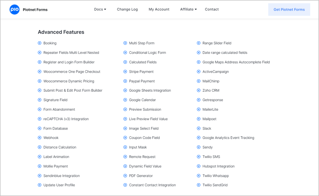
Task: Click the Advanced Features heading
Action: (61, 32)
